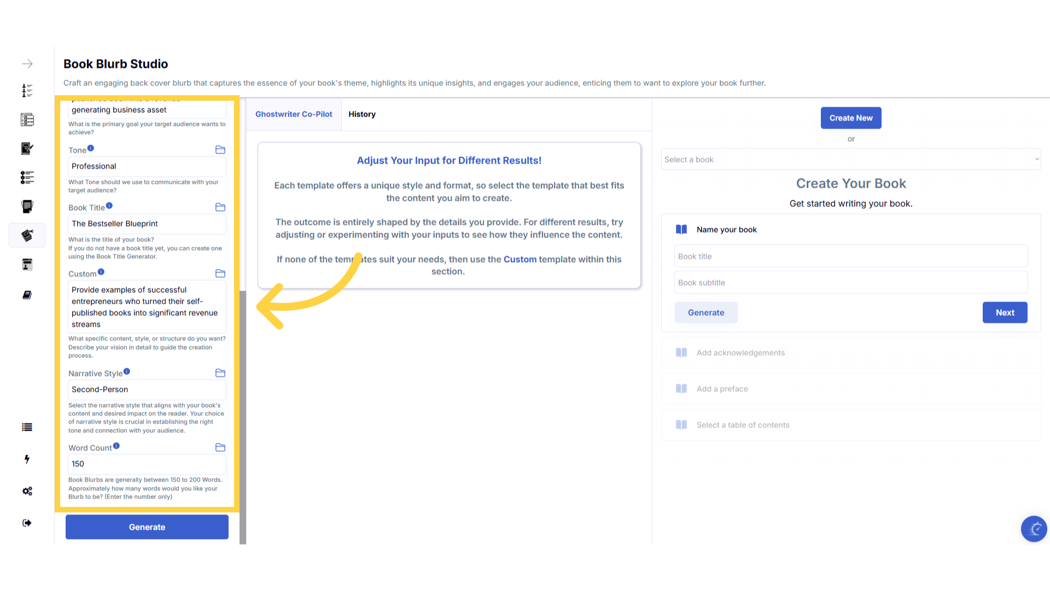
Task: Expand the Add a preface section
Action: [722, 389]
